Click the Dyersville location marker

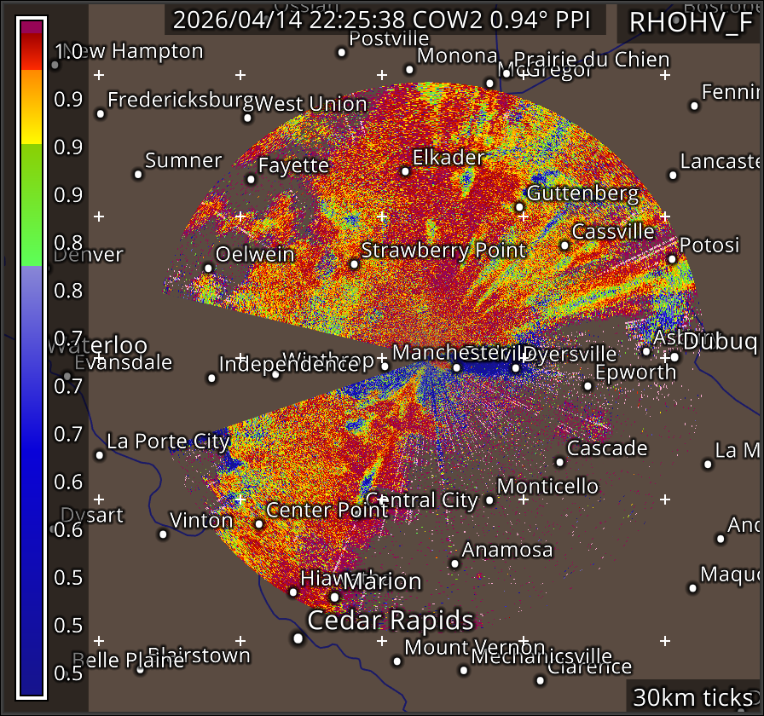click(x=516, y=368)
